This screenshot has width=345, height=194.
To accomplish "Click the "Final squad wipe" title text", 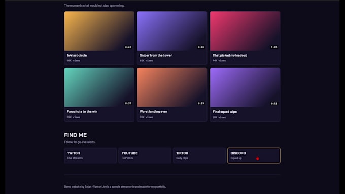I will pyautogui.click(x=225, y=112).
